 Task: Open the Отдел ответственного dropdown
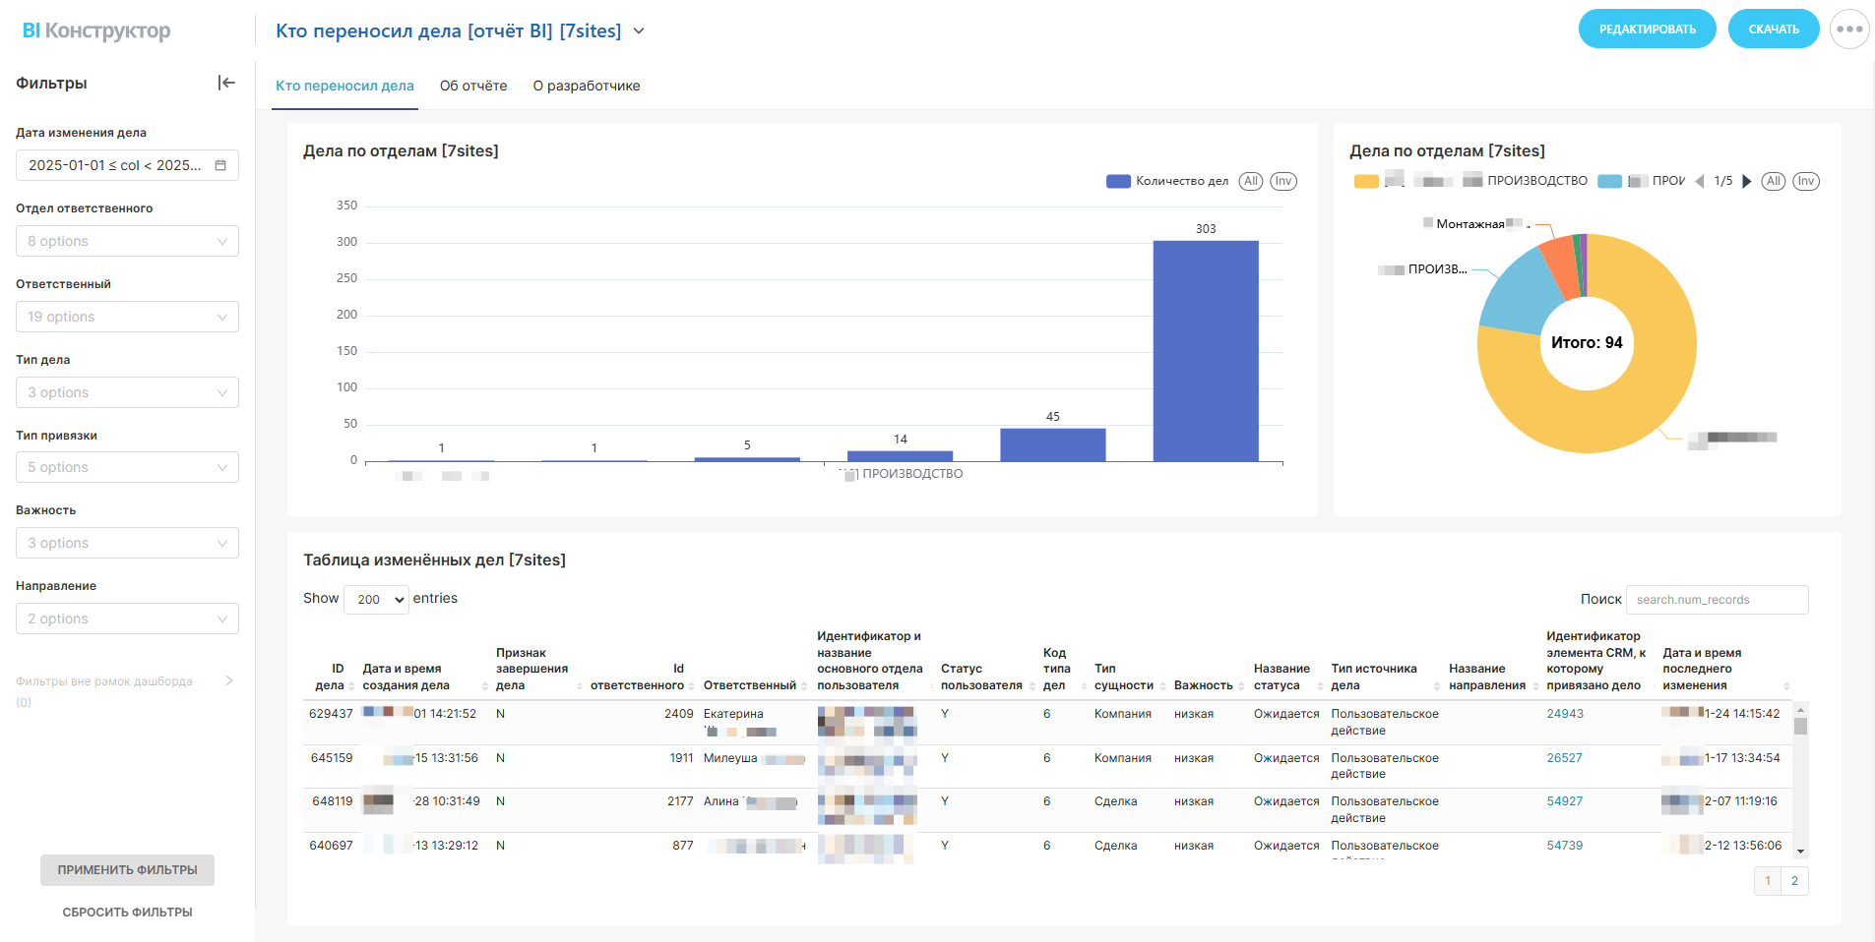127,241
